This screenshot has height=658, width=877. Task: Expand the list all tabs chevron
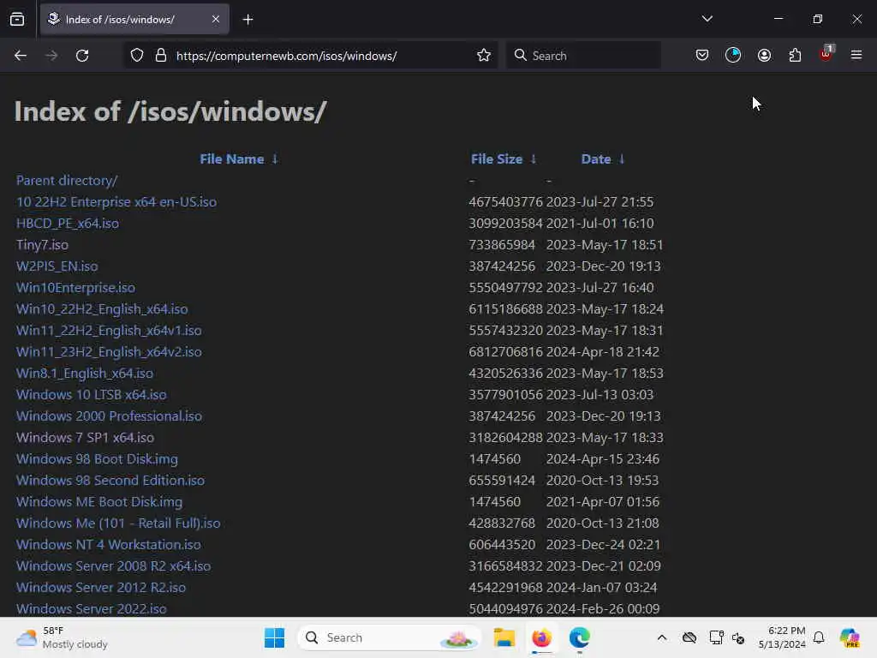[x=707, y=19]
